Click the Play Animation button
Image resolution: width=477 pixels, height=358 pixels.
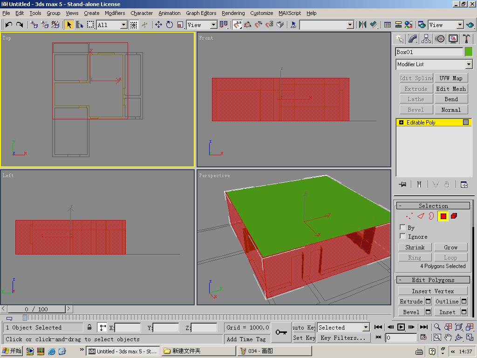point(401,327)
